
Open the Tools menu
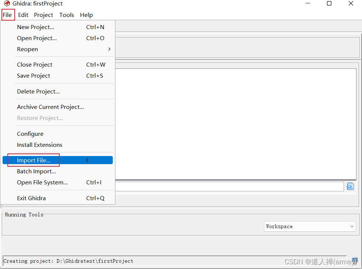point(66,15)
